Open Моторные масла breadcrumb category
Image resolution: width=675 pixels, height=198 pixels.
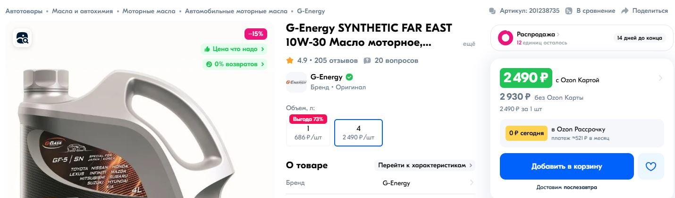(x=149, y=11)
